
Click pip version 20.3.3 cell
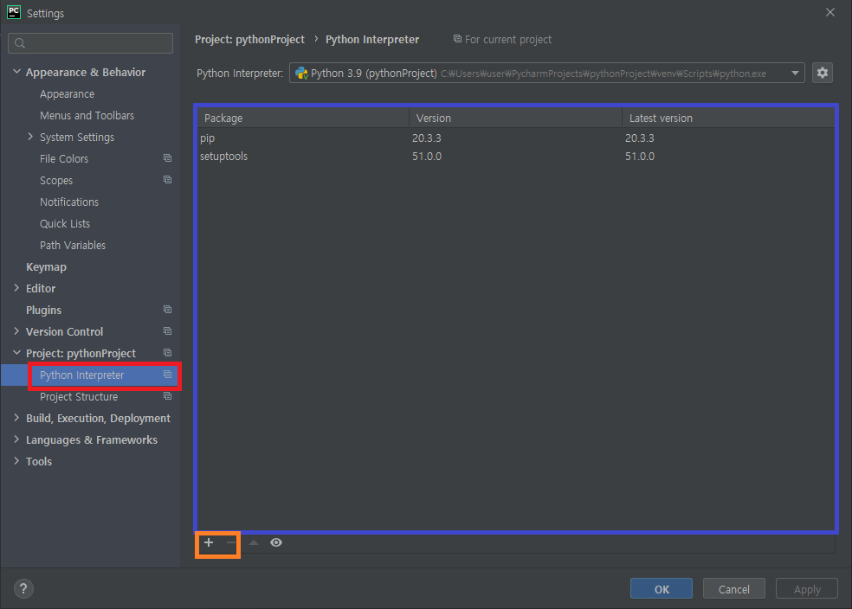(427, 138)
